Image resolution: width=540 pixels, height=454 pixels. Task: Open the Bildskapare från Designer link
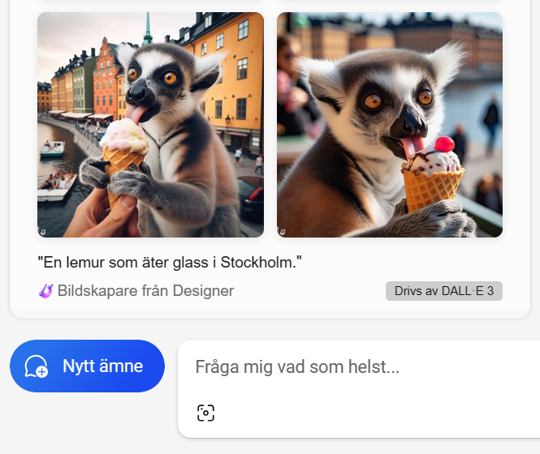145,291
